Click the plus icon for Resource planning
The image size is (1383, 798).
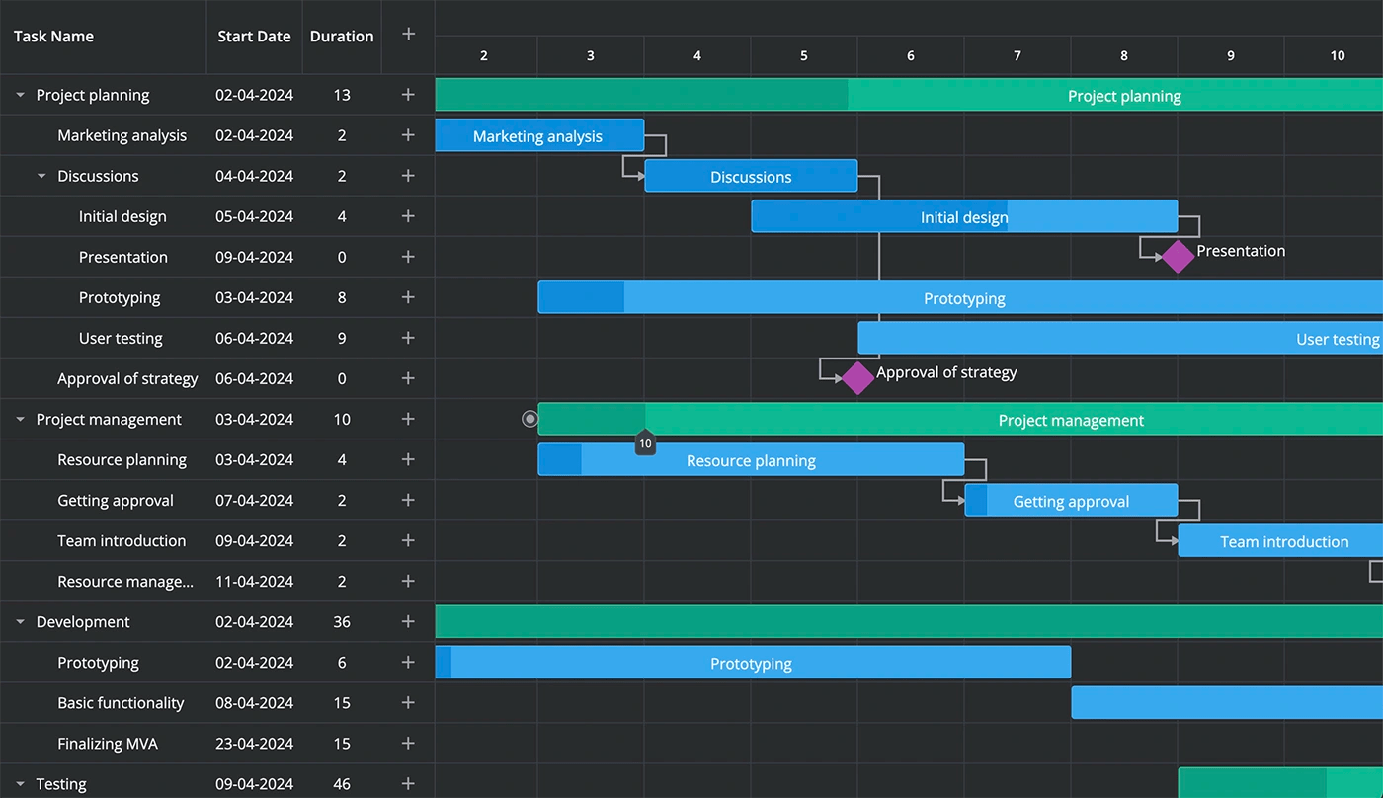click(408, 459)
